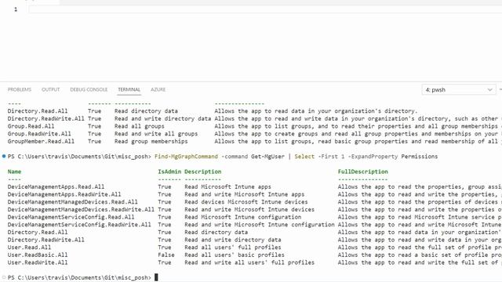502x282 pixels.
Task: Click 'Read and write all users' full profiles' description
Action: pyautogui.click(x=249, y=262)
